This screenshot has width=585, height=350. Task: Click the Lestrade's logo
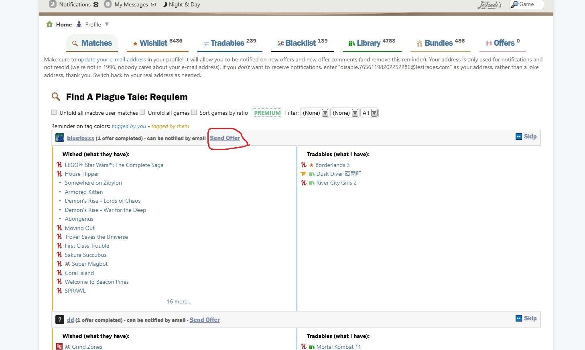(x=490, y=5)
